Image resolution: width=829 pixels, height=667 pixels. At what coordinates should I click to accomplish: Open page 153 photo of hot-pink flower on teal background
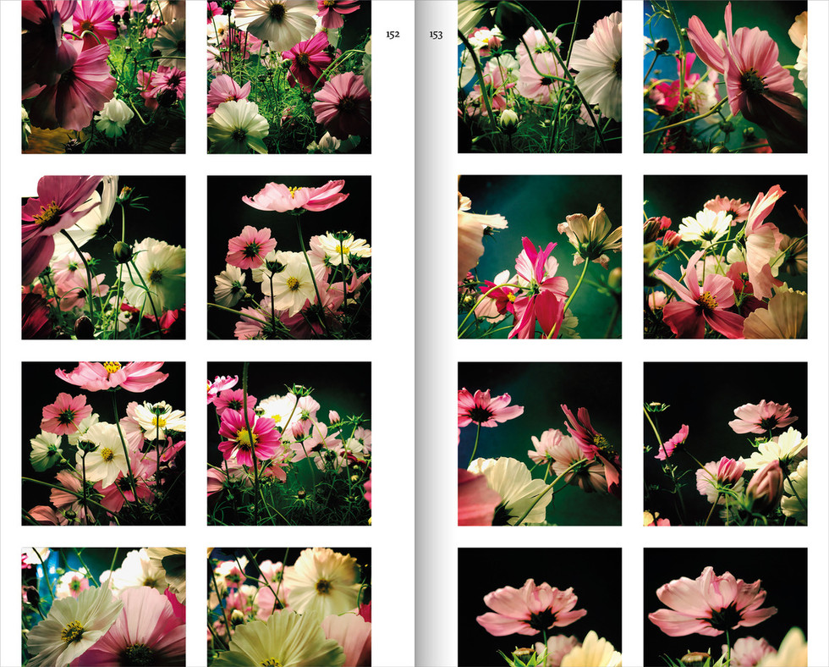tap(540, 257)
